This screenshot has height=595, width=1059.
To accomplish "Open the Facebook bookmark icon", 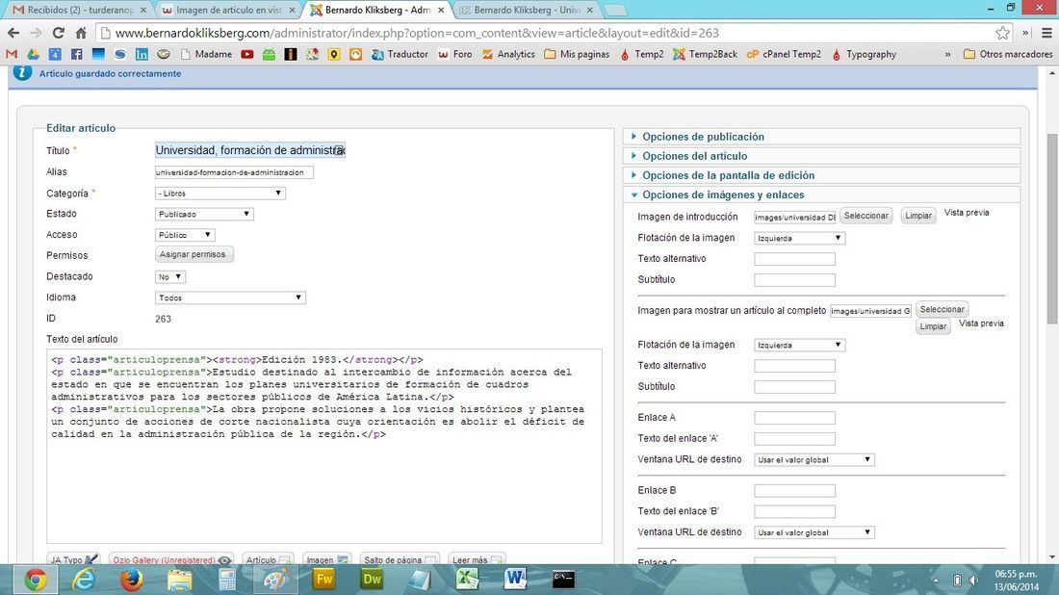I will tap(76, 54).
